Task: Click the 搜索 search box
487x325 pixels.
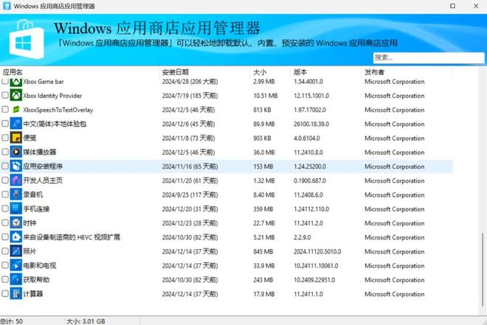Action: (429, 57)
